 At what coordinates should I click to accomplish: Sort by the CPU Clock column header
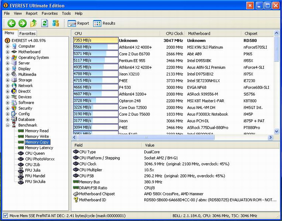coord(172,34)
